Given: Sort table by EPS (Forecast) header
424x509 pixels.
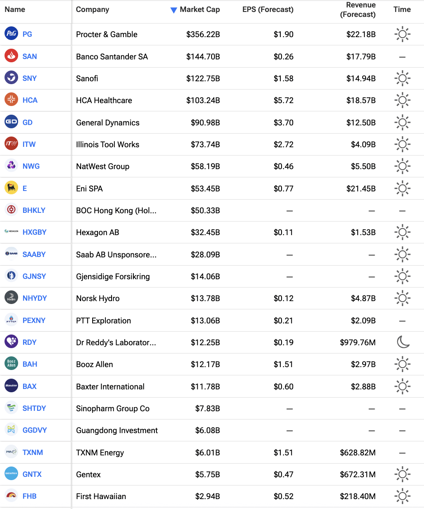Looking at the screenshot, I should [268, 9].
